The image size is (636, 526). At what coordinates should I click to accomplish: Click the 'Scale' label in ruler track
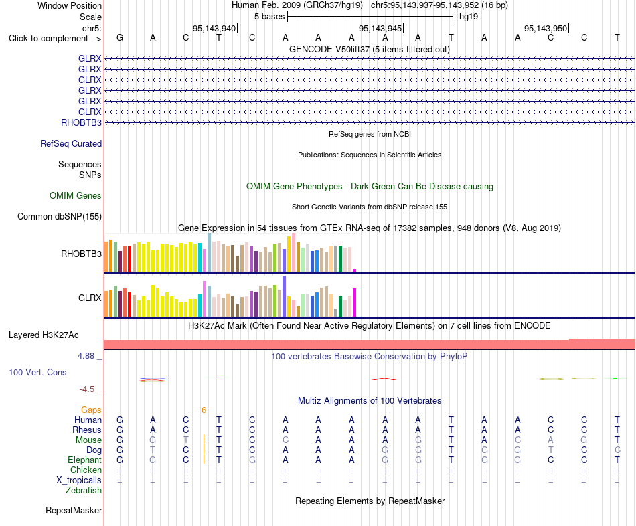tap(90, 17)
